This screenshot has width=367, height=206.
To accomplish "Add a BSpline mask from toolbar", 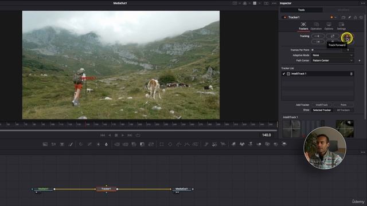I will (187, 144).
